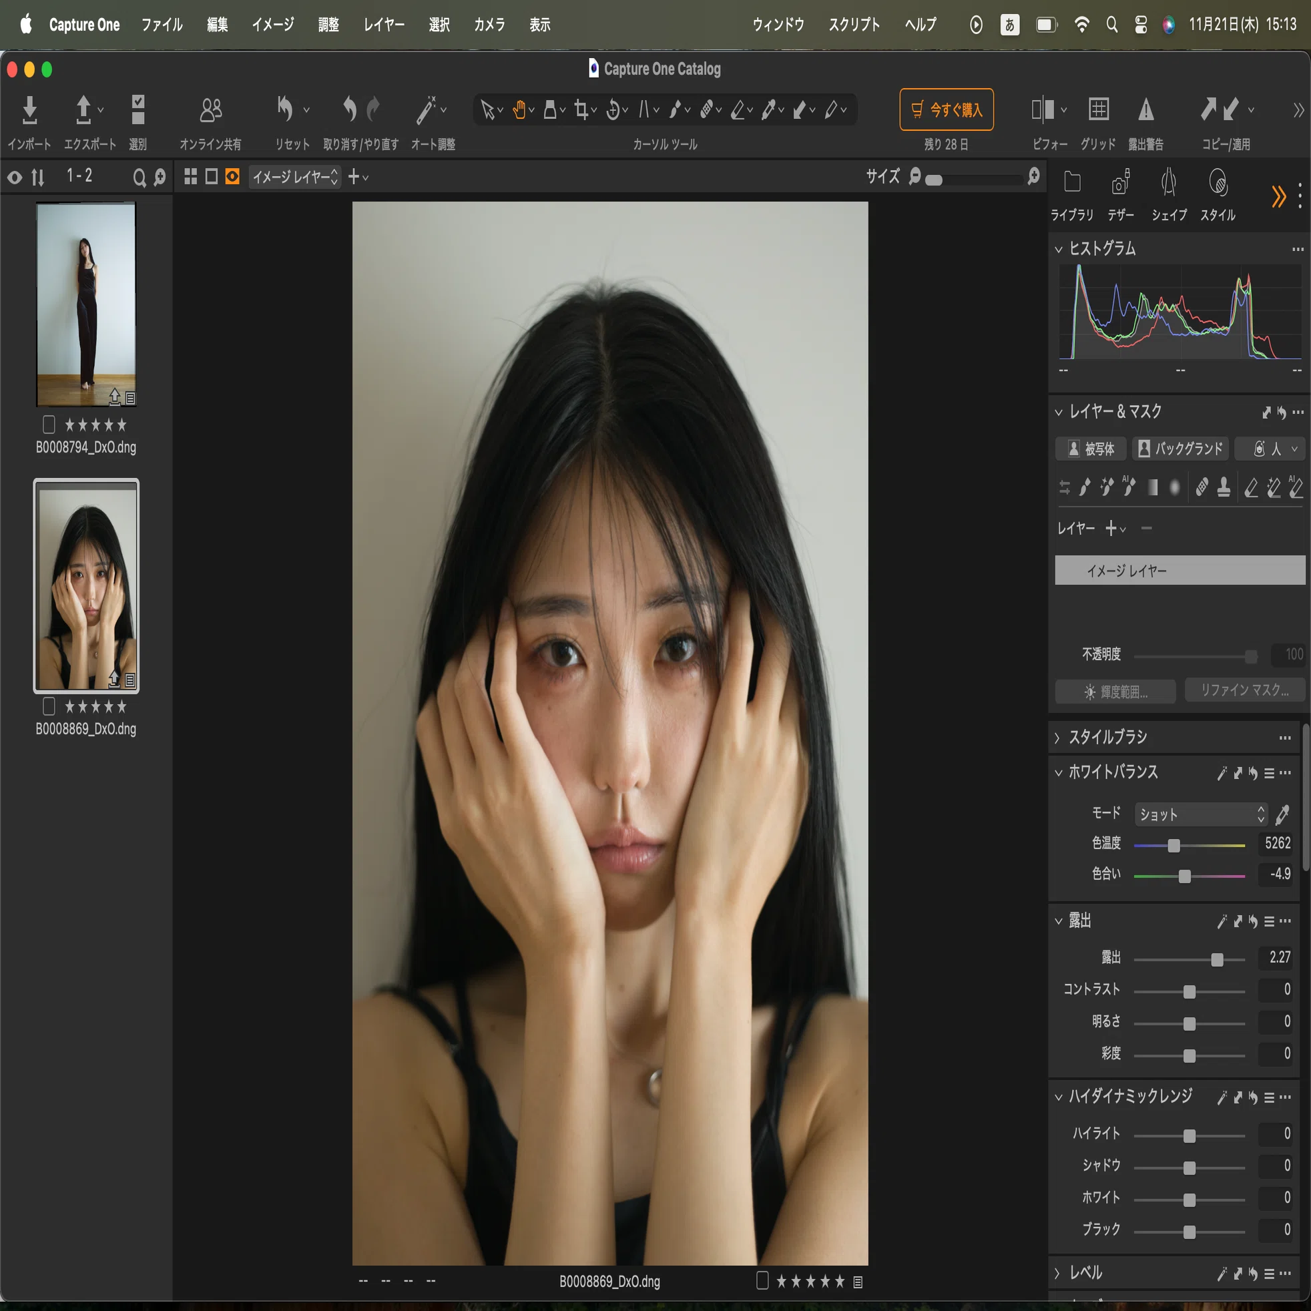The height and width of the screenshot is (1311, 1311).
Task: Pick white balance with the eyedropper icon
Action: [1282, 814]
